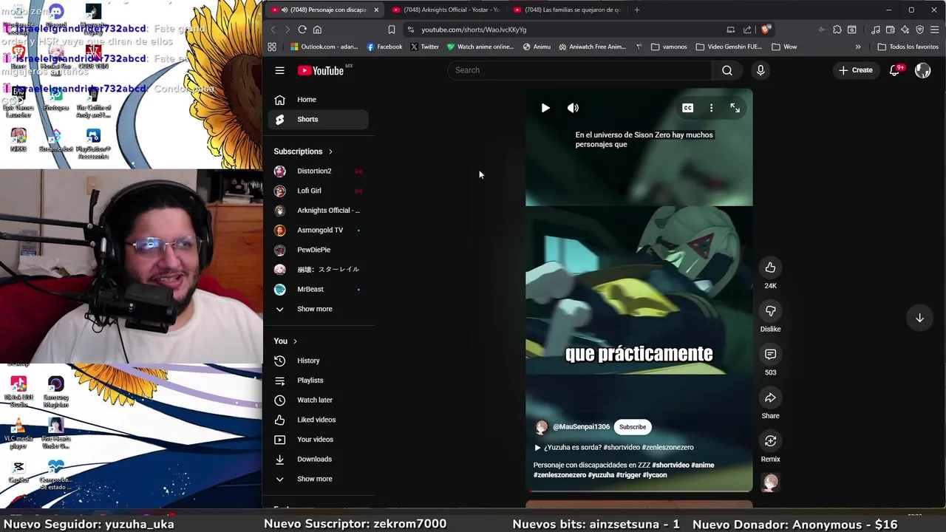
Task: Open the browser extensions puzzle icon
Action: (x=837, y=30)
